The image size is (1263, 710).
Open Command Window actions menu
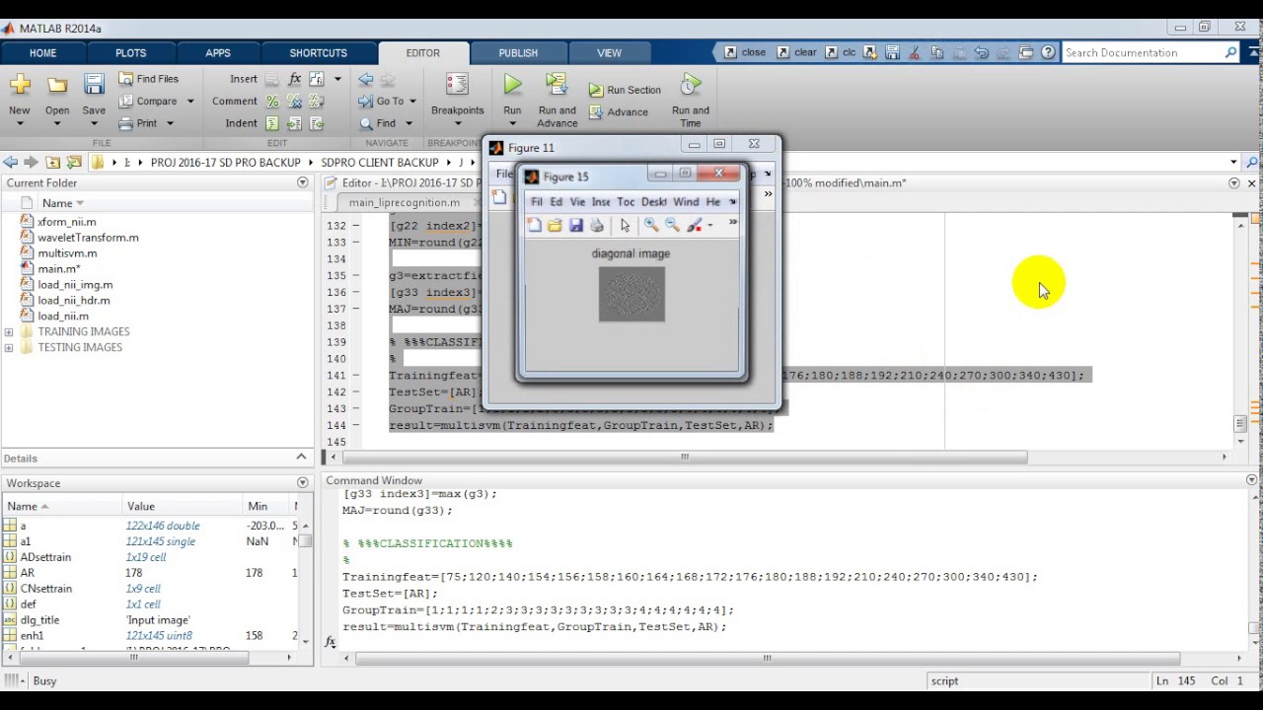pos(1251,480)
